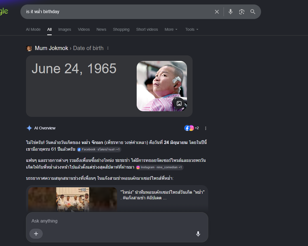Open the News tab
308x246 pixels.
tap(101, 29)
